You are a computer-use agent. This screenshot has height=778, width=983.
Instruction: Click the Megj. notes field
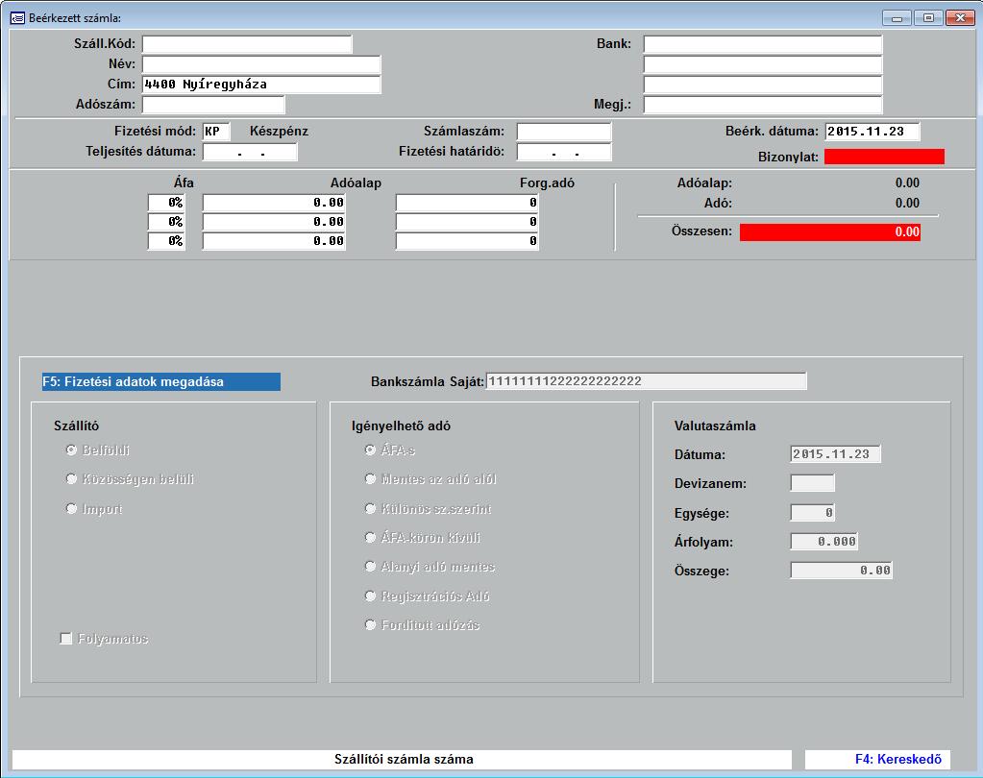[763, 104]
